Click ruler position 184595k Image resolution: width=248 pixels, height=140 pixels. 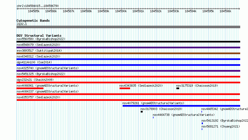pos(208,11)
